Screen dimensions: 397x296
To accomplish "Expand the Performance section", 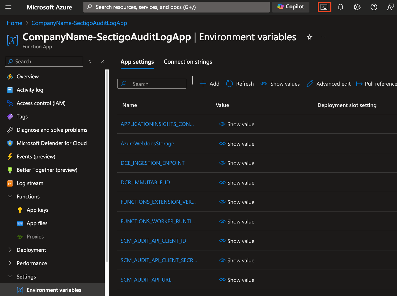I will coord(10,263).
